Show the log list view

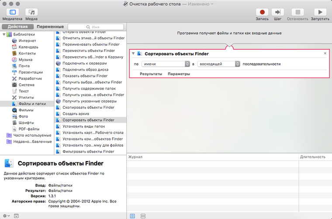132,216
